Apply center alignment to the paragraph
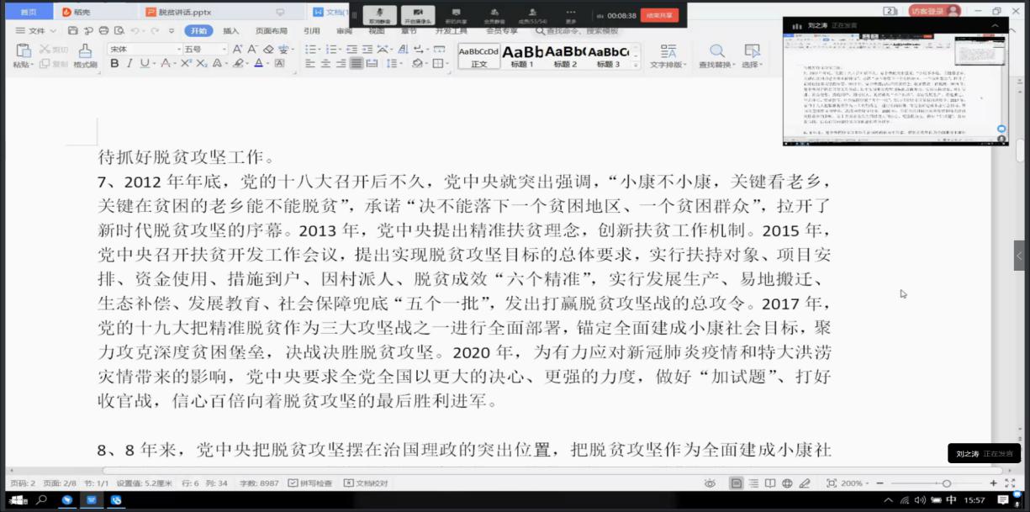 [x=325, y=63]
